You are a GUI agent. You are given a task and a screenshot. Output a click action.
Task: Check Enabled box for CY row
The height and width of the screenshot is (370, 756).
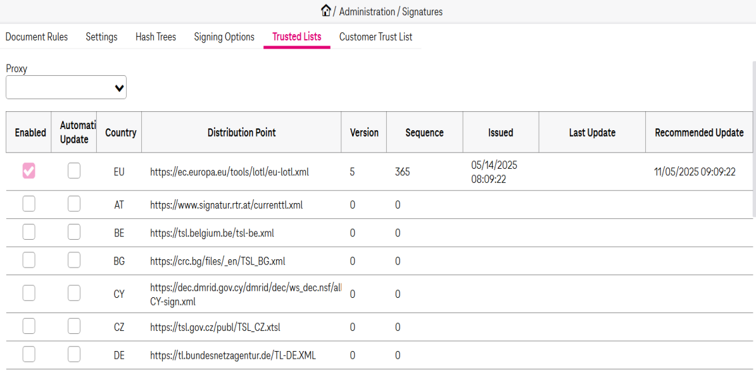(28, 293)
